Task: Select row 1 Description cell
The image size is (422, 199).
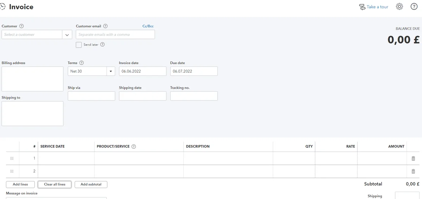Action: click(228, 158)
